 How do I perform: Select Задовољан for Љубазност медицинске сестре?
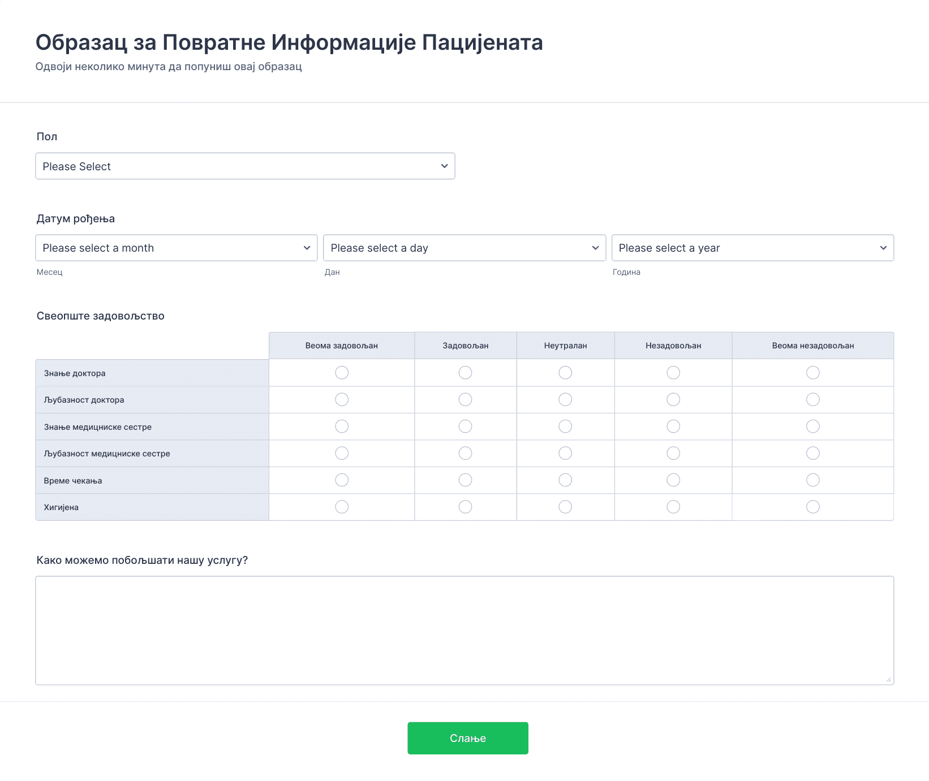[465, 453]
